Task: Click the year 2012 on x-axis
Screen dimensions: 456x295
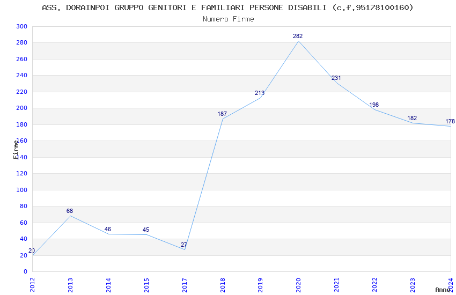Action: point(32,285)
